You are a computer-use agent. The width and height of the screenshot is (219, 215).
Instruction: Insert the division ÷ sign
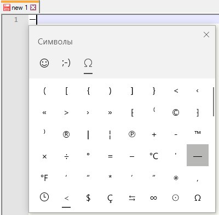pos(66,156)
